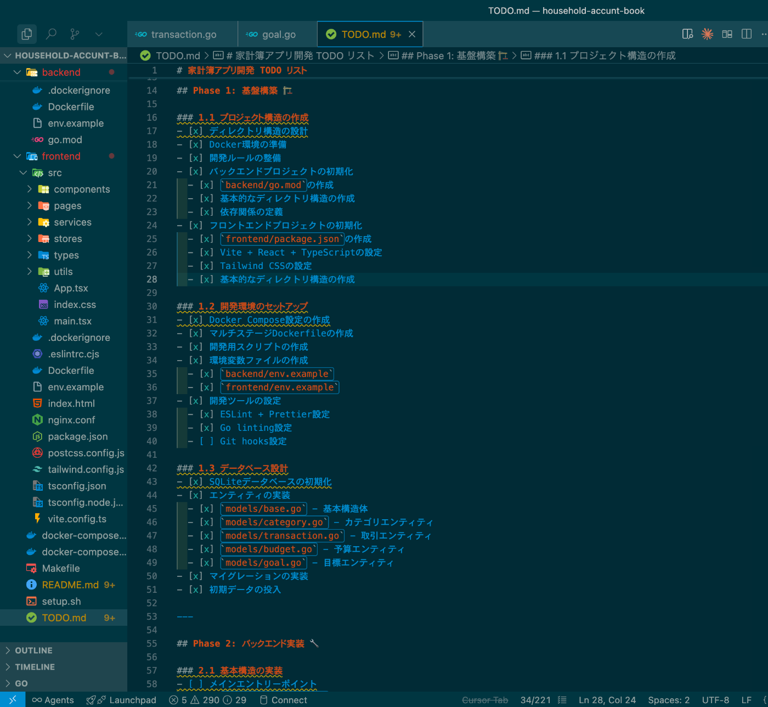Open the Source Control icon
Viewport: 768px width, 707px height.
75,34
